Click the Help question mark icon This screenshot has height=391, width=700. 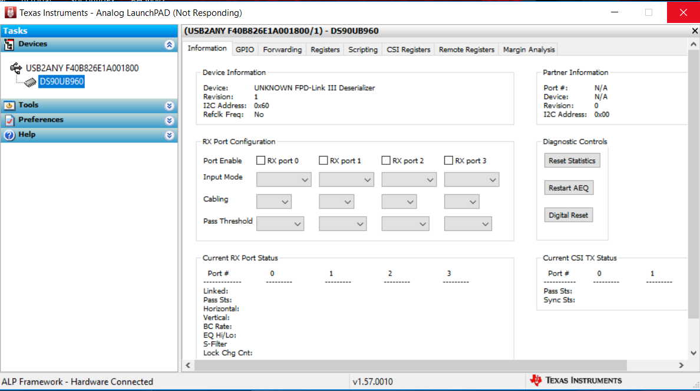(x=11, y=134)
